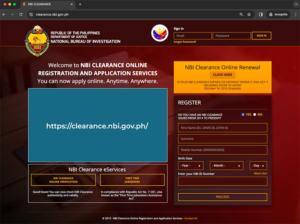Screen dimensions: 300x224
Task: Open First Time Jobseekers service
Action: coord(132,180)
